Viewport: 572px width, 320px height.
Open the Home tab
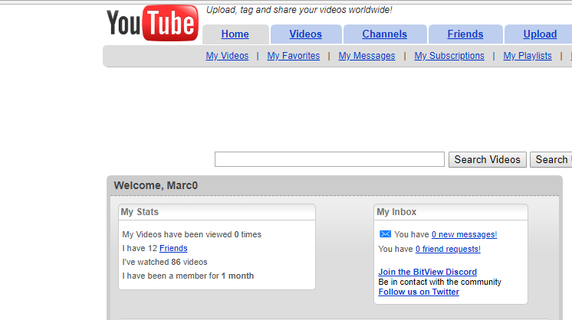235,34
